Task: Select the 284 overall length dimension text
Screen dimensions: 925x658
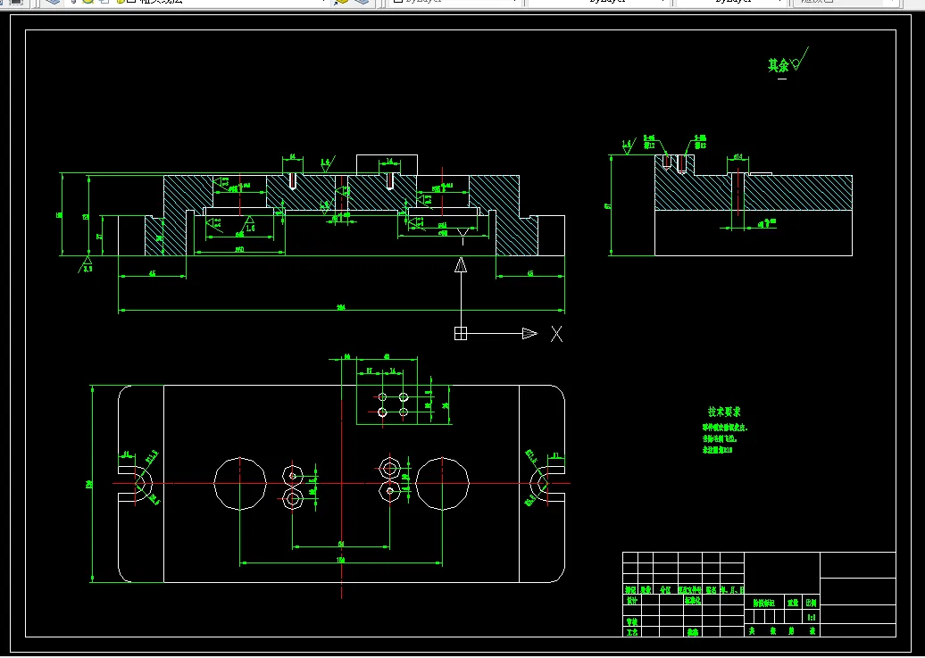Action: [x=341, y=307]
